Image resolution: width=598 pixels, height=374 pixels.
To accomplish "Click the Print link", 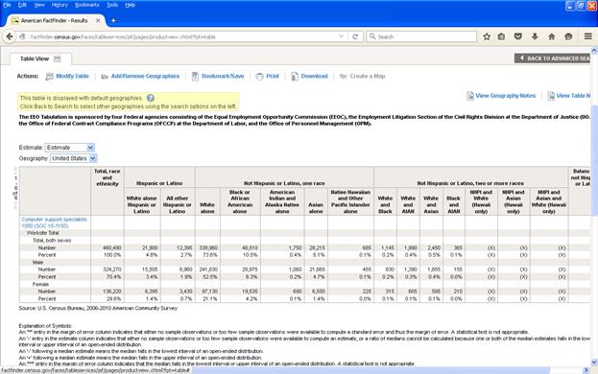I will [x=273, y=76].
